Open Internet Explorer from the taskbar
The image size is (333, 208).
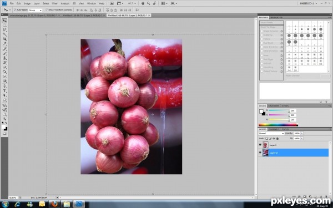coord(17,204)
